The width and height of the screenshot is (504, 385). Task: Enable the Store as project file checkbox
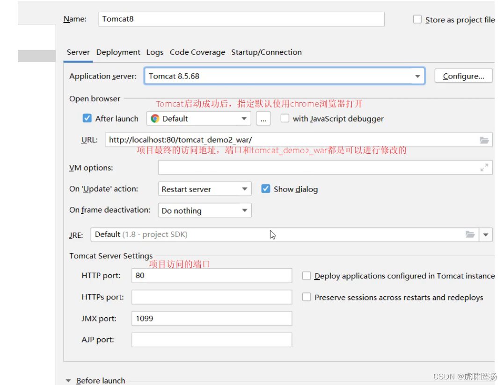coord(416,19)
